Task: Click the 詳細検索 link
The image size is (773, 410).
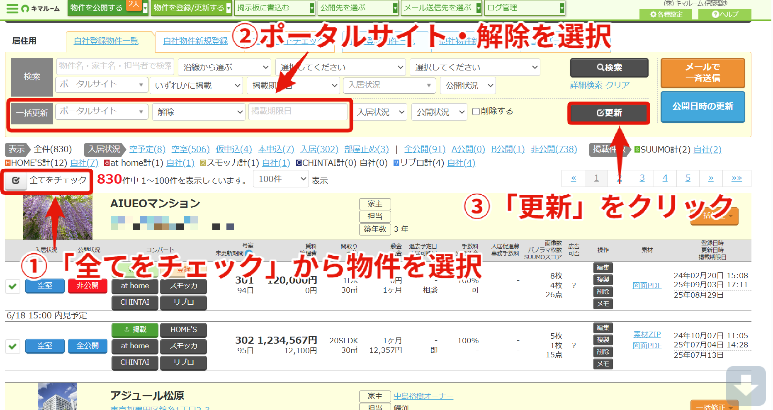Action: pyautogui.click(x=586, y=85)
